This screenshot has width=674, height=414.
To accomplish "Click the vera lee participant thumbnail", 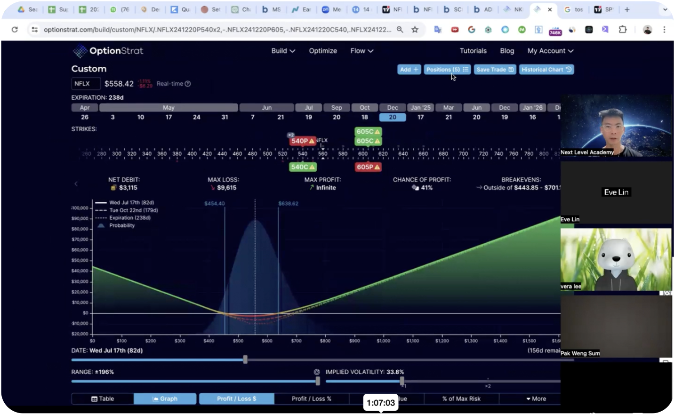I will coord(616,259).
